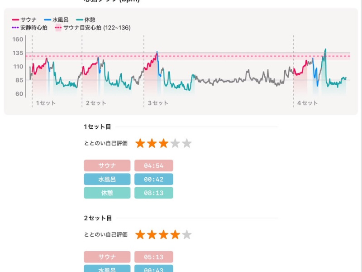The height and width of the screenshot is (272, 362).
Task: Rate 1セット目 with the fifth star
Action: click(x=187, y=144)
